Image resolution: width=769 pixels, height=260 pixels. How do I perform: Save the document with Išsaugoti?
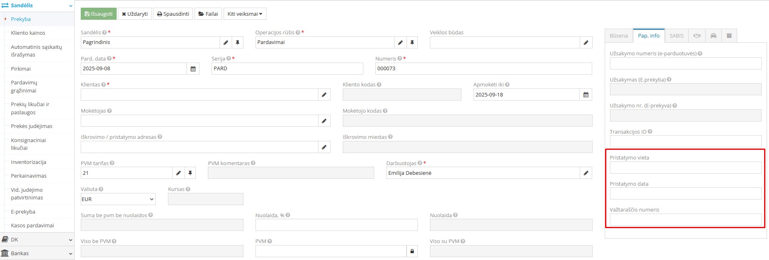(99, 14)
